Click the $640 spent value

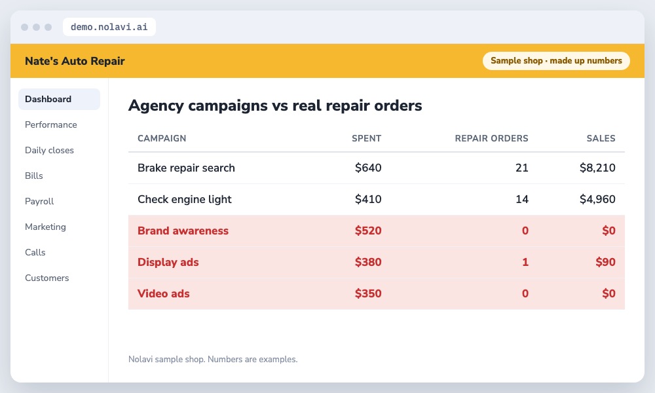(368, 168)
